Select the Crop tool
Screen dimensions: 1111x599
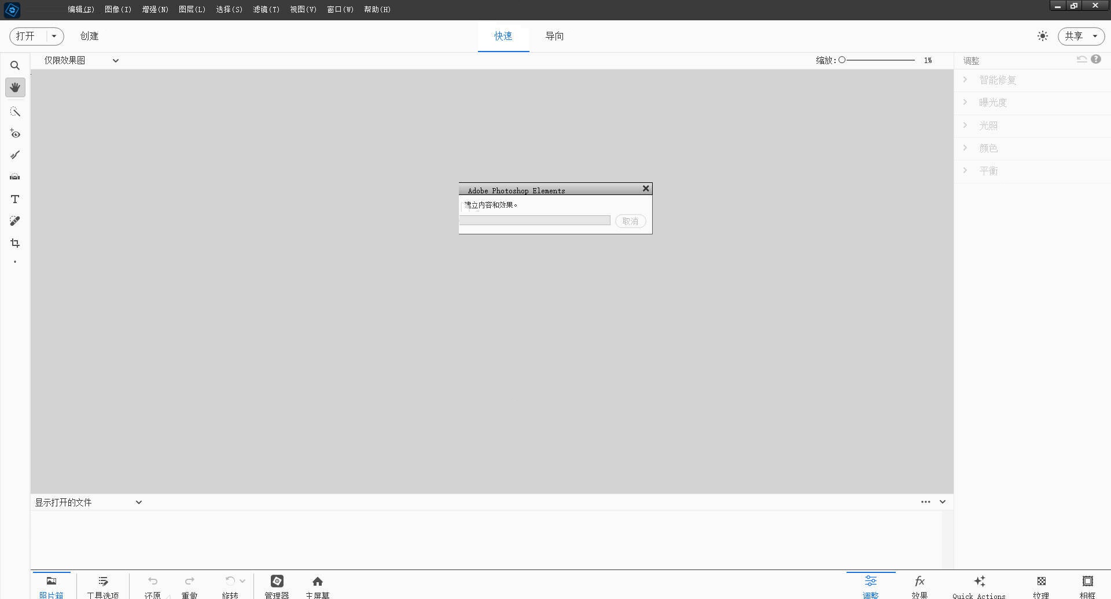click(15, 242)
